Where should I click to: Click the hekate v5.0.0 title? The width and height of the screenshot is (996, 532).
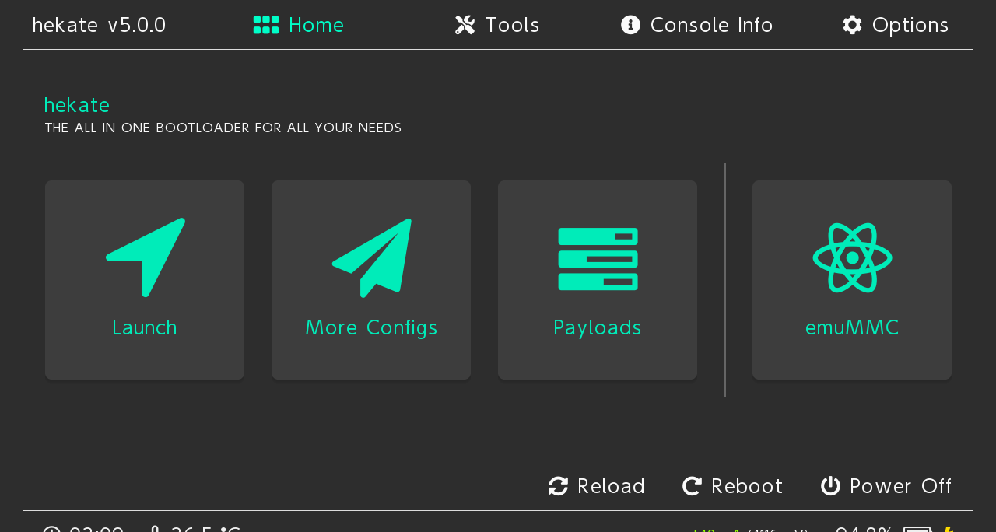(x=99, y=25)
